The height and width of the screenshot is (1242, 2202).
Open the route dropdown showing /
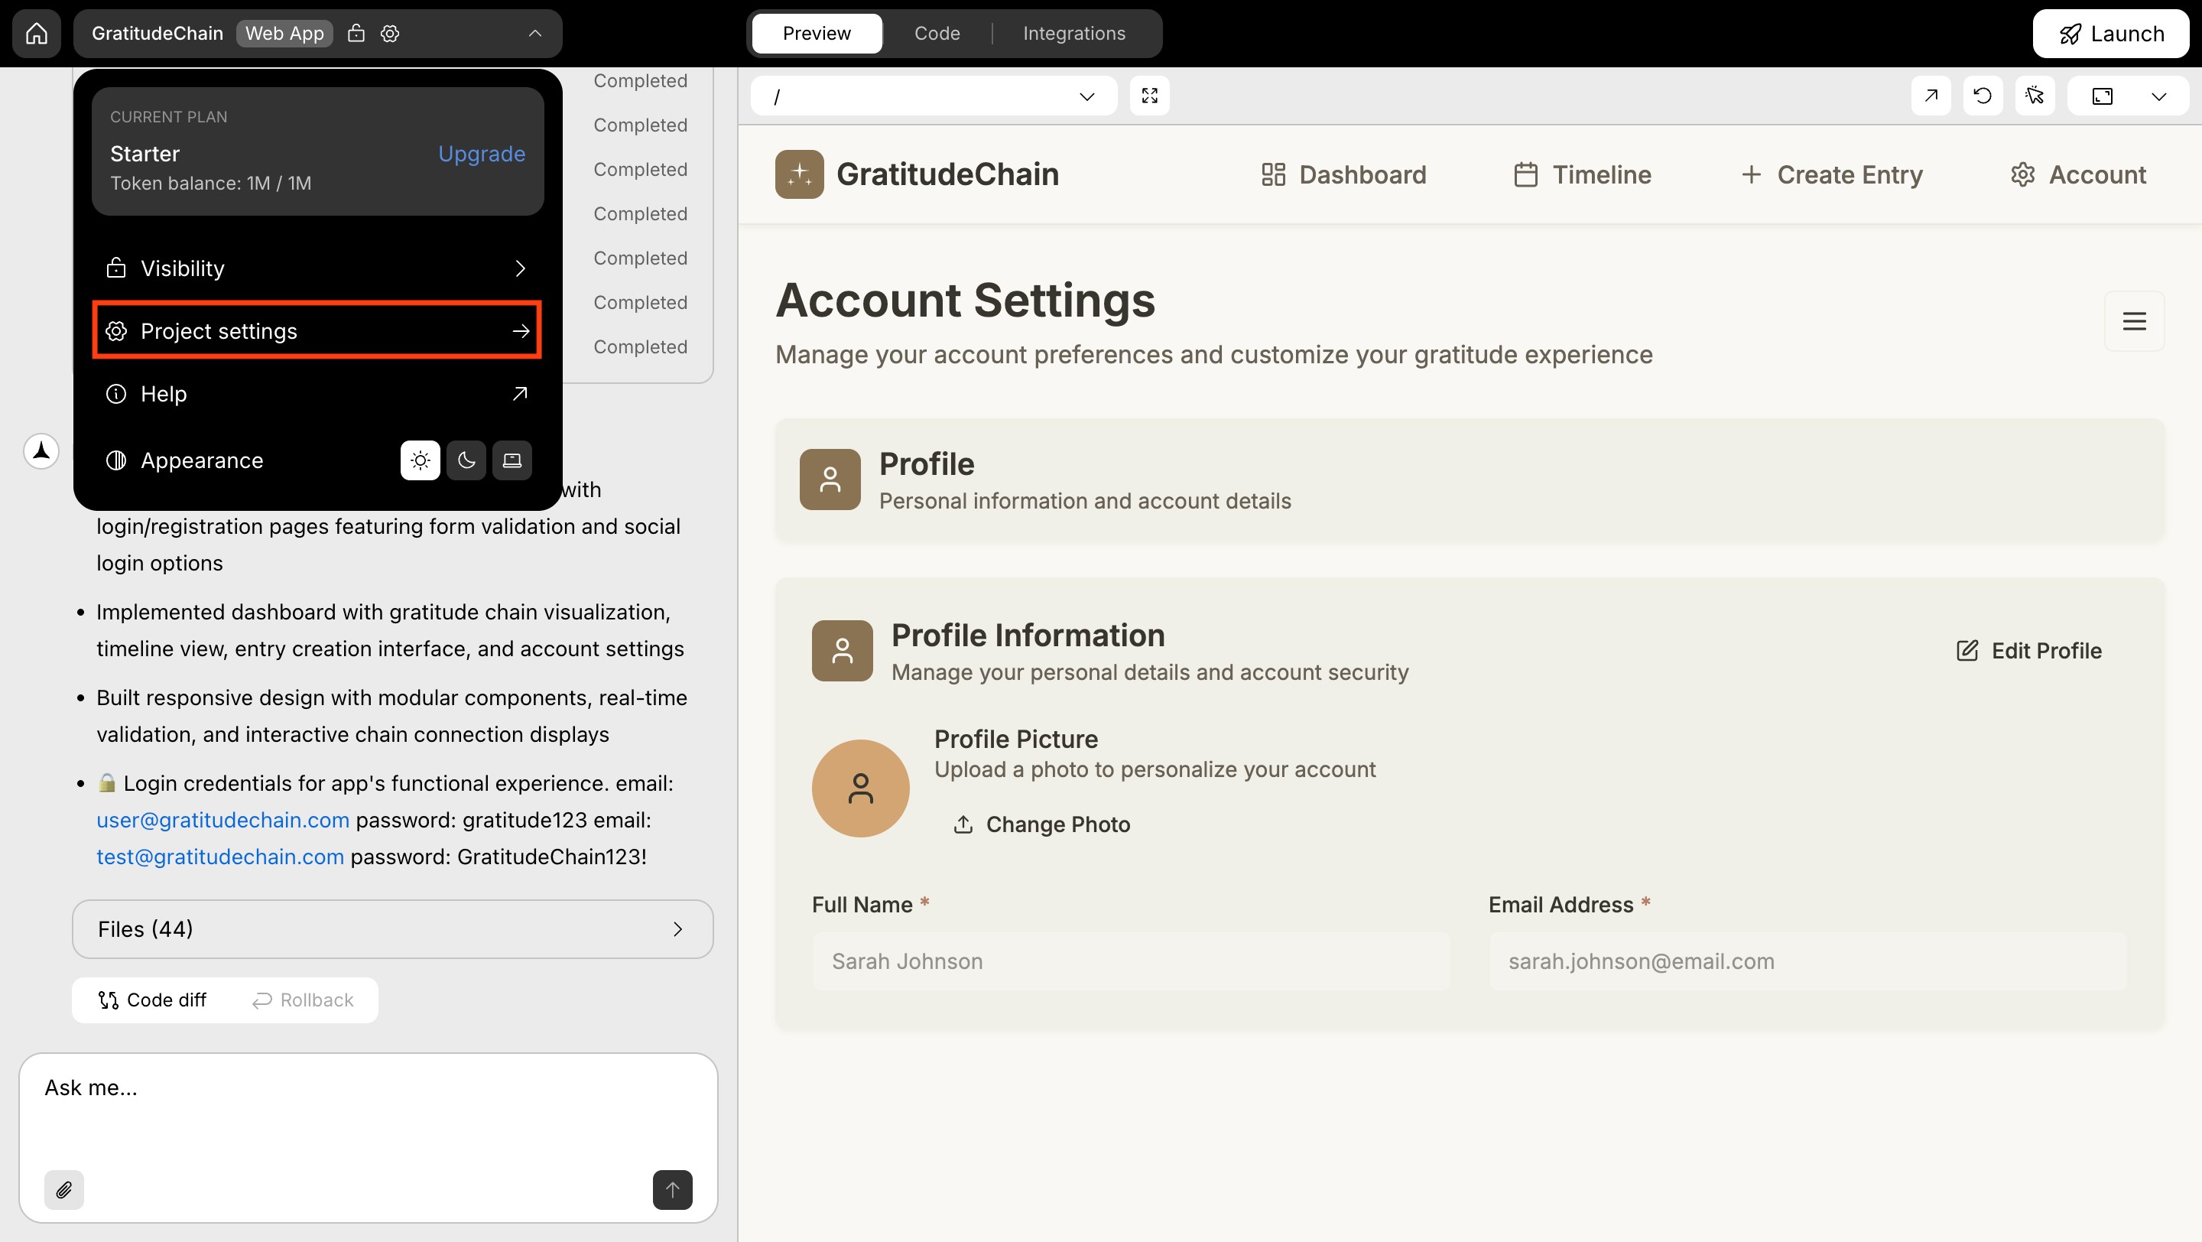coord(934,95)
